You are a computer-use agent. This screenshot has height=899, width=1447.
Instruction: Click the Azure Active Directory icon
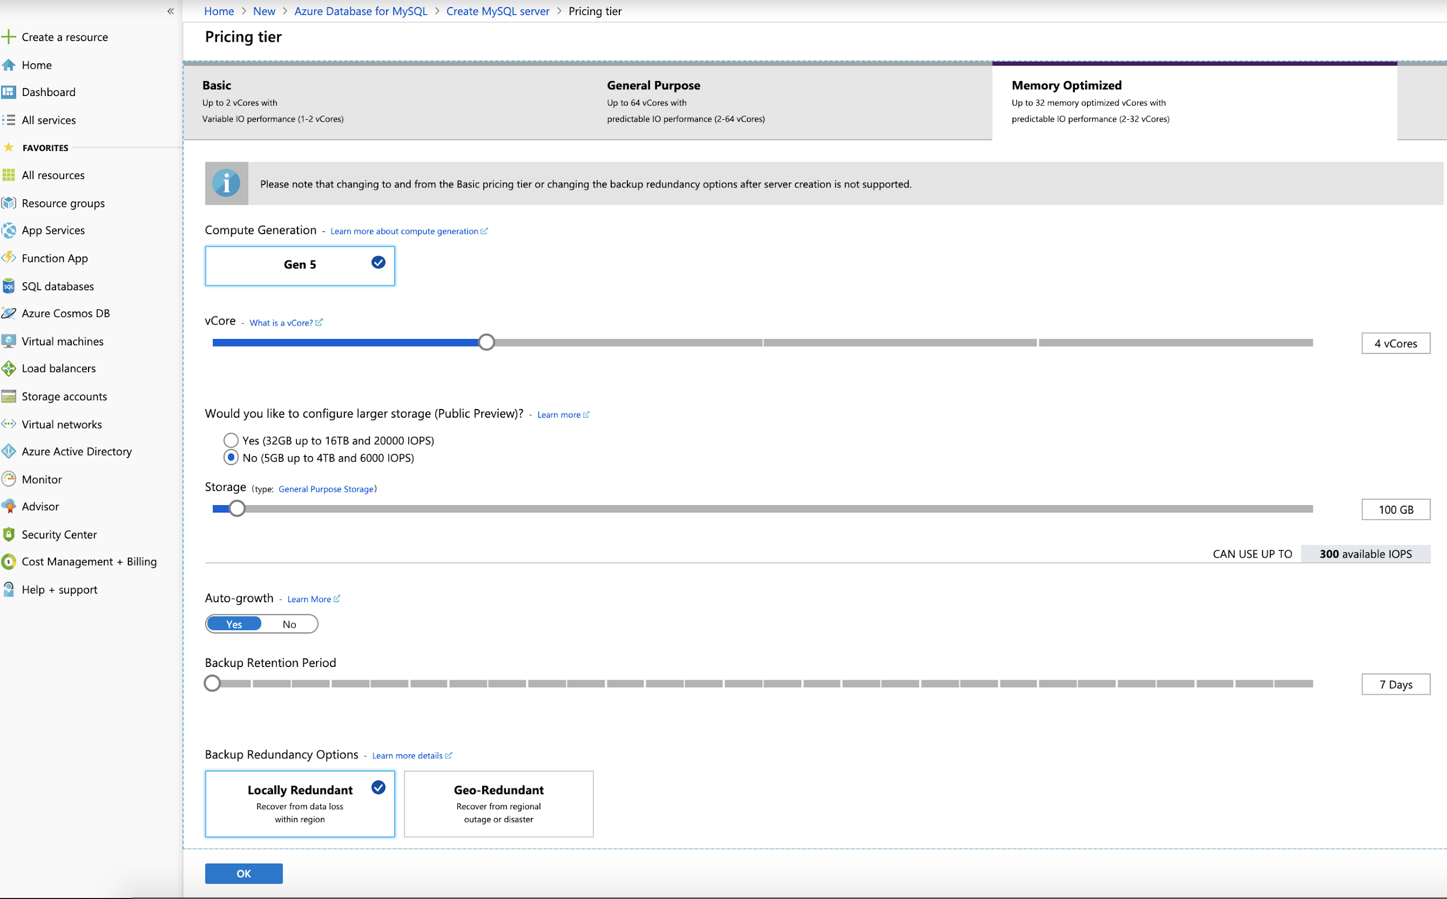pyautogui.click(x=8, y=451)
